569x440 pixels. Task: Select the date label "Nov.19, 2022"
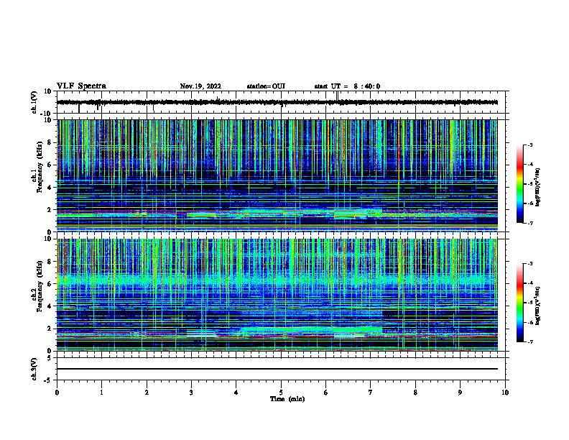point(200,86)
